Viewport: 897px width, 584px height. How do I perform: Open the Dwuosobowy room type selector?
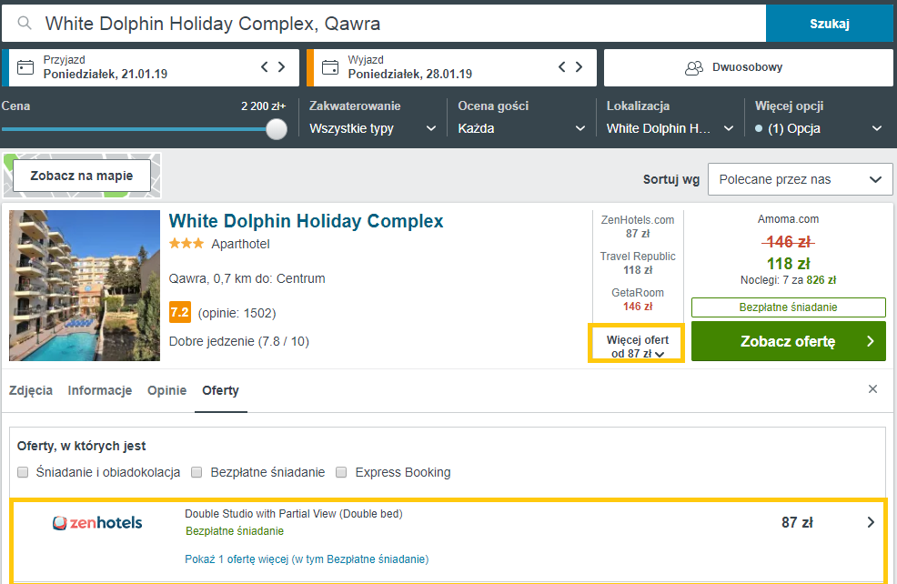pos(749,67)
